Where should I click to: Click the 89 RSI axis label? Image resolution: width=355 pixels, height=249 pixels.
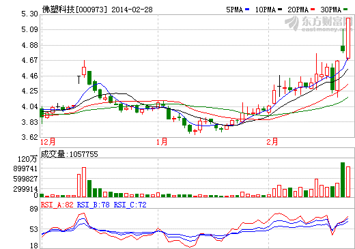point(33,209)
